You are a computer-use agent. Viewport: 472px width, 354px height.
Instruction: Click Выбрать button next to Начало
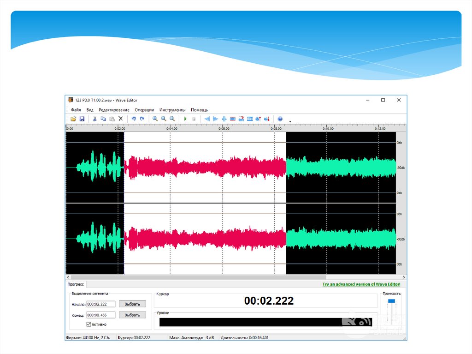(132, 304)
